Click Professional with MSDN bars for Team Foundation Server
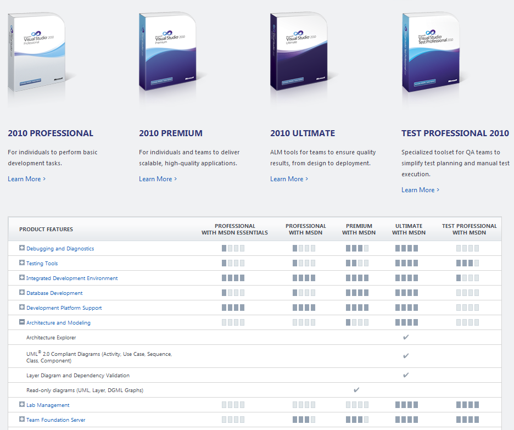Image resolution: width=514 pixels, height=430 pixels. (304, 420)
